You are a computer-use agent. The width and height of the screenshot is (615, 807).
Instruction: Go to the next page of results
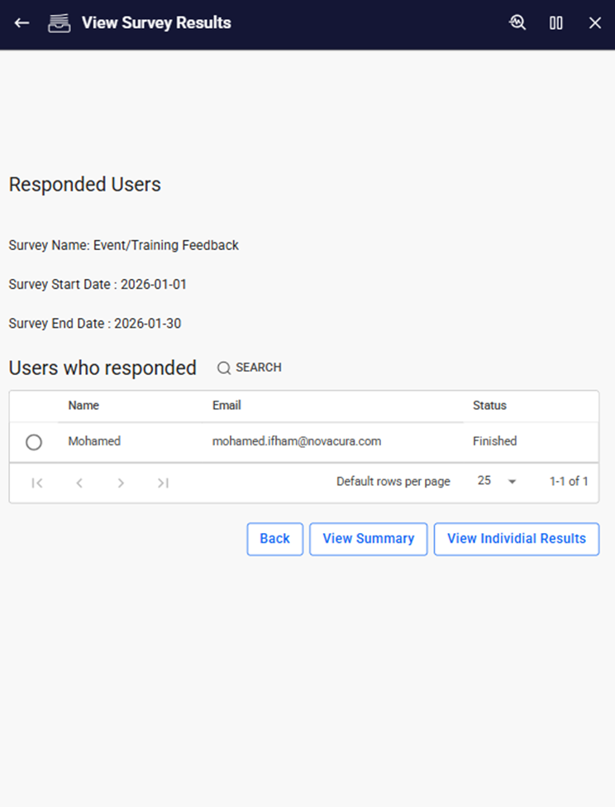(121, 483)
